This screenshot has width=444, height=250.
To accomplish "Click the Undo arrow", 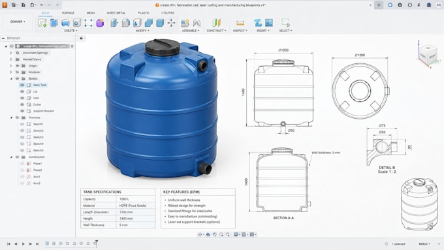I will pyautogui.click(x=42, y=5).
